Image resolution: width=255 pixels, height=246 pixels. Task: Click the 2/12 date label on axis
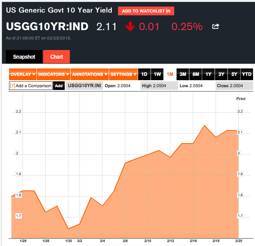(170, 241)
